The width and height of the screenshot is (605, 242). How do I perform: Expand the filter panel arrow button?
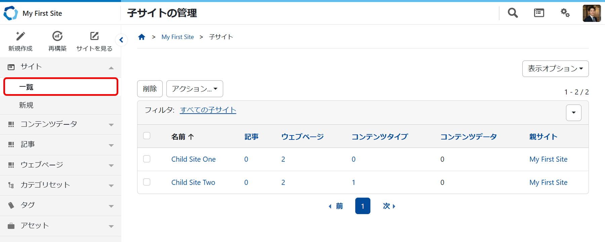pyautogui.click(x=573, y=113)
